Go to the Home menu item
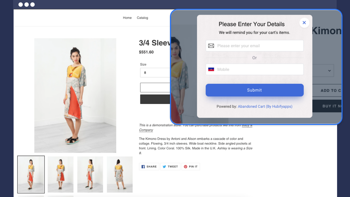 [127, 18]
